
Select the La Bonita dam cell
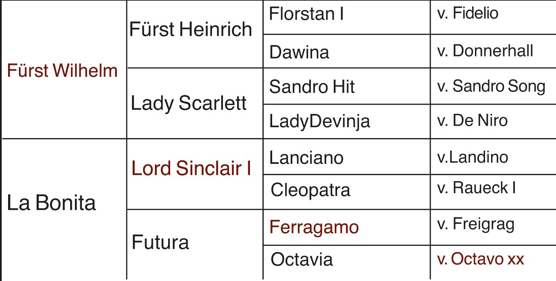(x=52, y=203)
